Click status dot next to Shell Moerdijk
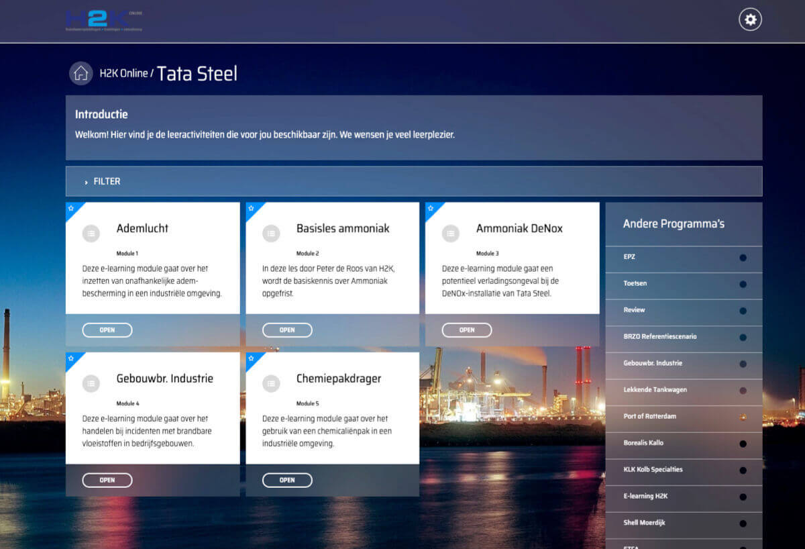Screen dimensions: 805x549 point(743,523)
